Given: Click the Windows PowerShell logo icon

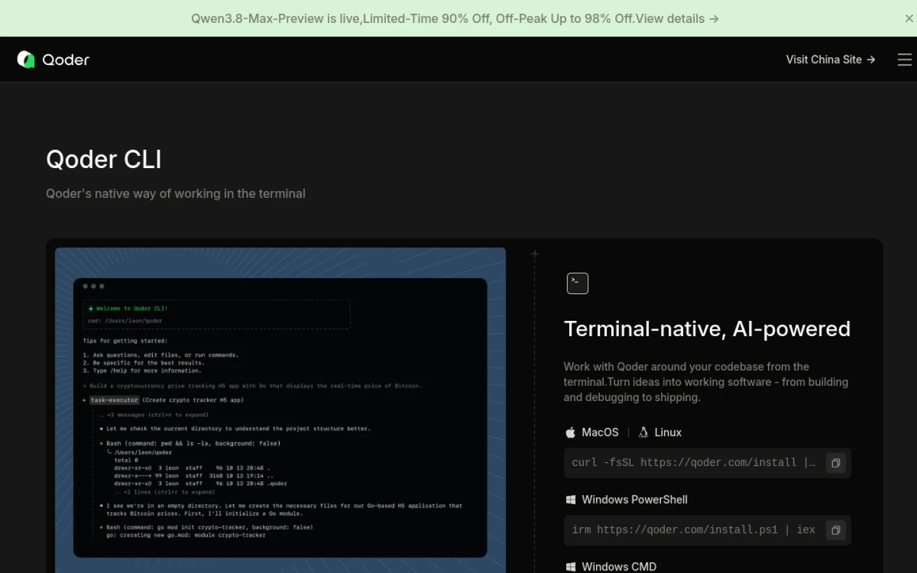Looking at the screenshot, I should 571,500.
